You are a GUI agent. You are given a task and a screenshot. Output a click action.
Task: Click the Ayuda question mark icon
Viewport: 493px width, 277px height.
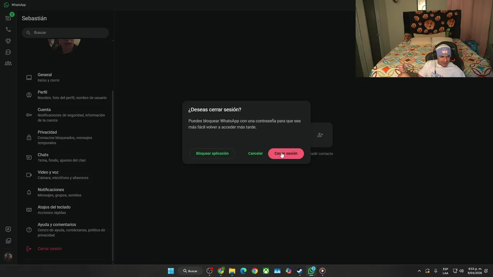[x=29, y=230]
